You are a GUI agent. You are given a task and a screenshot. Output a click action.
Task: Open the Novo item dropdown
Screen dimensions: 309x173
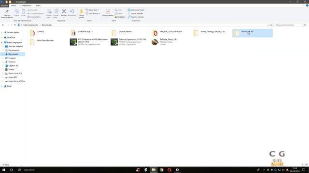point(92,10)
